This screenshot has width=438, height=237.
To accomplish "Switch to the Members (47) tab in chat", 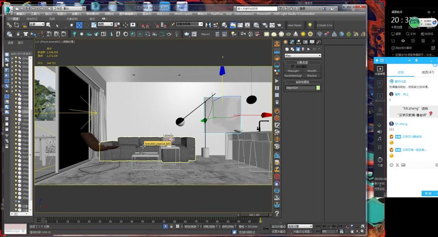I will [428, 72].
